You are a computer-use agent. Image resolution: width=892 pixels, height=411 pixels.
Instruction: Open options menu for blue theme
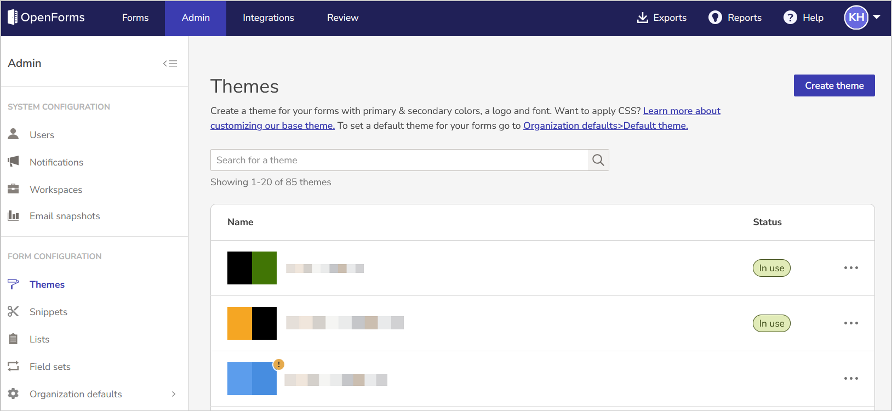click(851, 379)
